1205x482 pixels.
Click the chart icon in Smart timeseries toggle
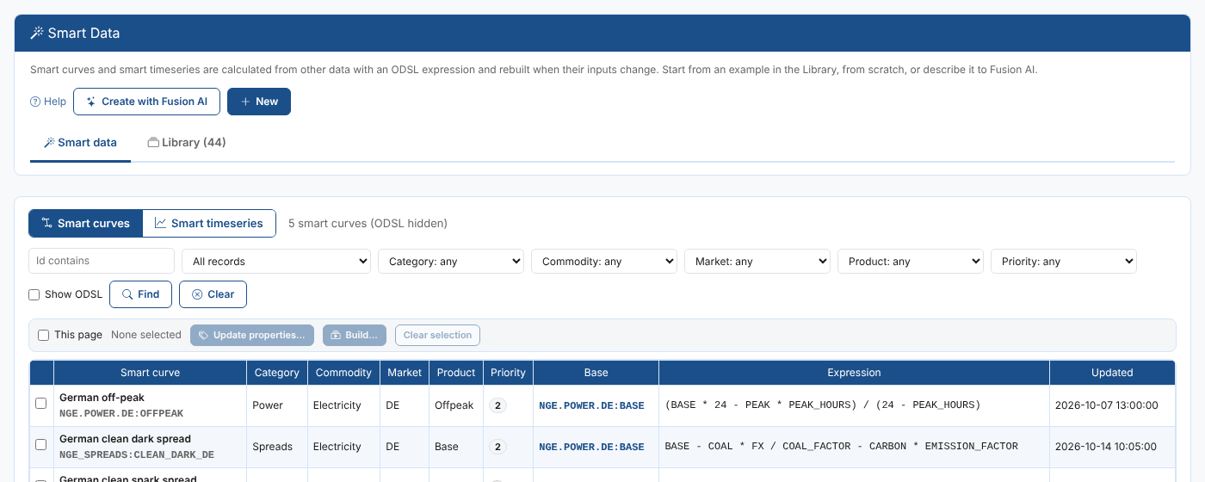[x=160, y=223]
